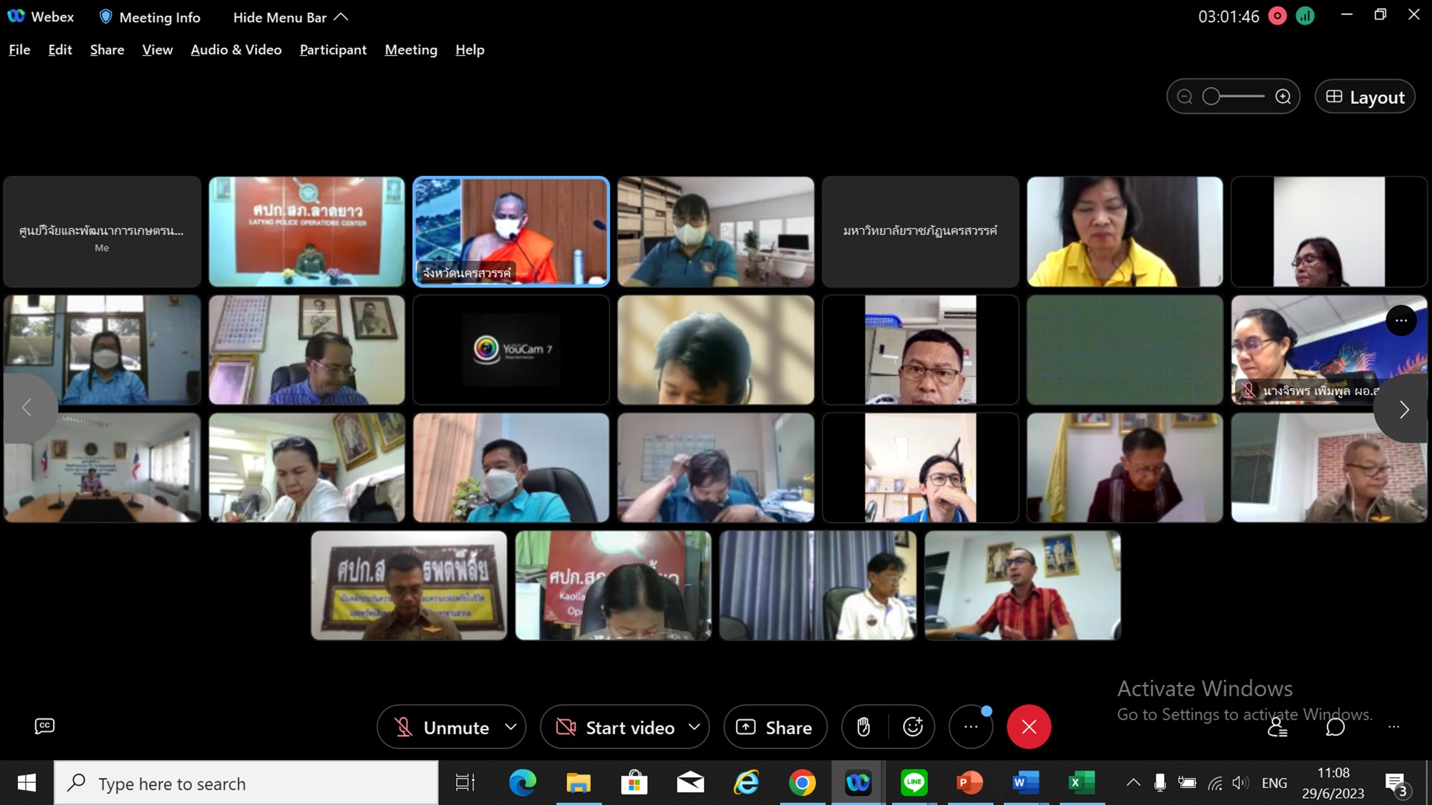Open Audio & Video menu
The image size is (1432, 805).
pyautogui.click(x=236, y=49)
